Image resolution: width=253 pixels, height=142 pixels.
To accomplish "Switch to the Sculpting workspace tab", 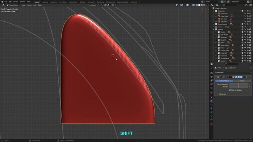I will coord(53,2).
